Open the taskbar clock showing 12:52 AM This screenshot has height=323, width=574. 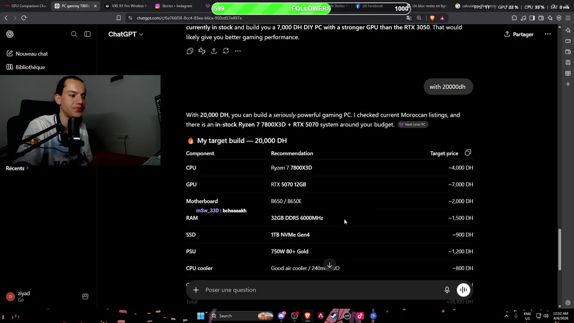click(x=561, y=316)
